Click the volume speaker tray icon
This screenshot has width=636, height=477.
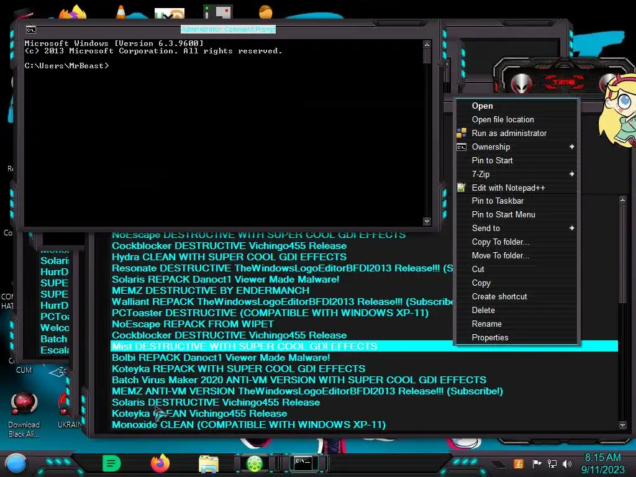pos(567,463)
